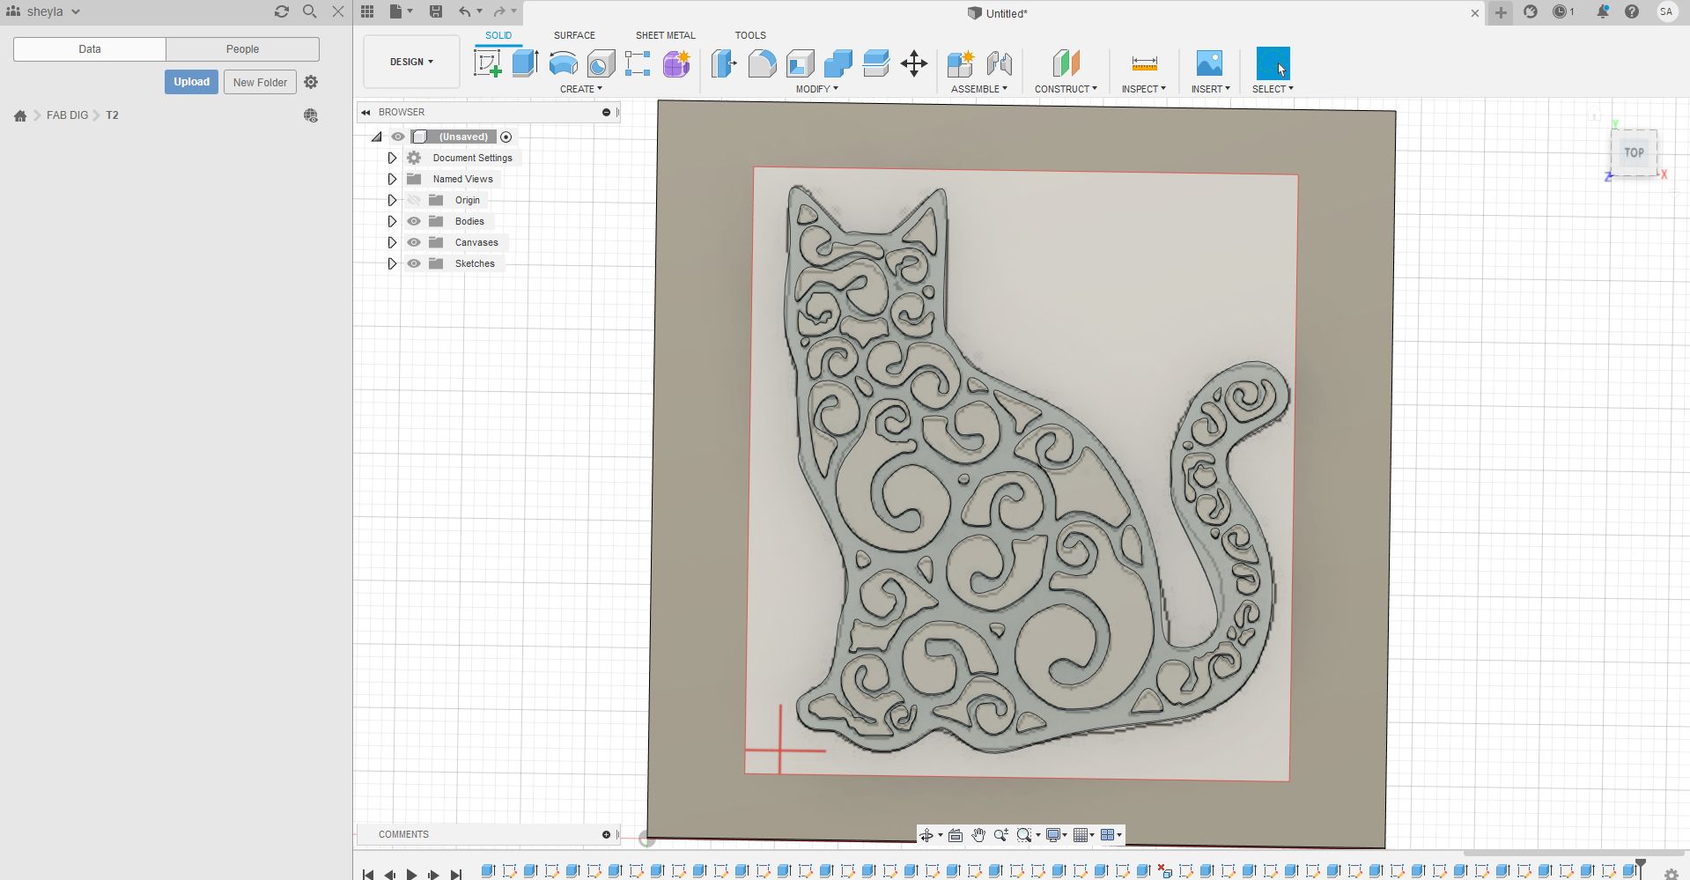Expand the Sketches folder tree node

(392, 263)
